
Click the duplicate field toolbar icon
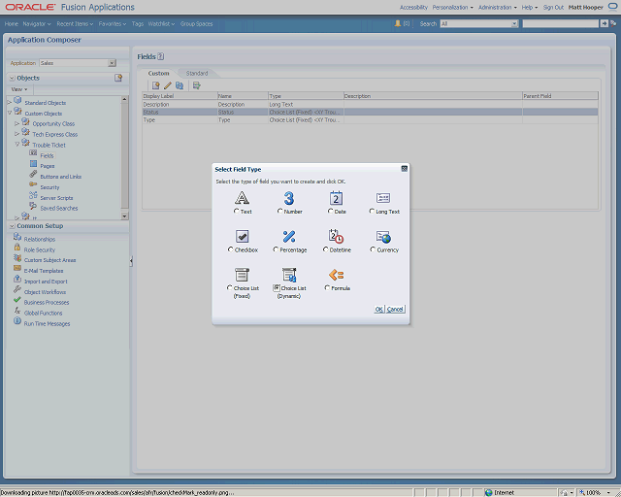[180, 85]
